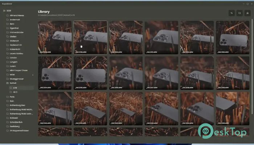Open the Eigenthal folder
This screenshot has width=254, height=145.
click(x=14, y=28)
